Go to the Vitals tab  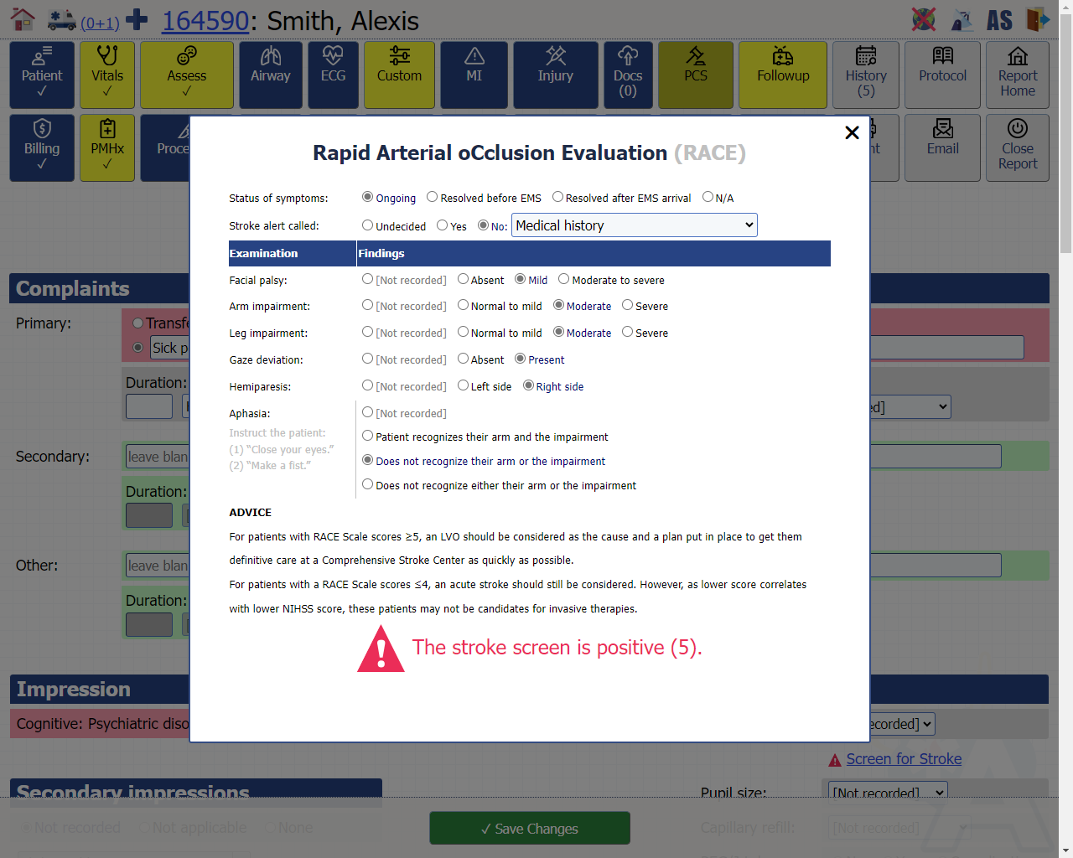(107, 75)
